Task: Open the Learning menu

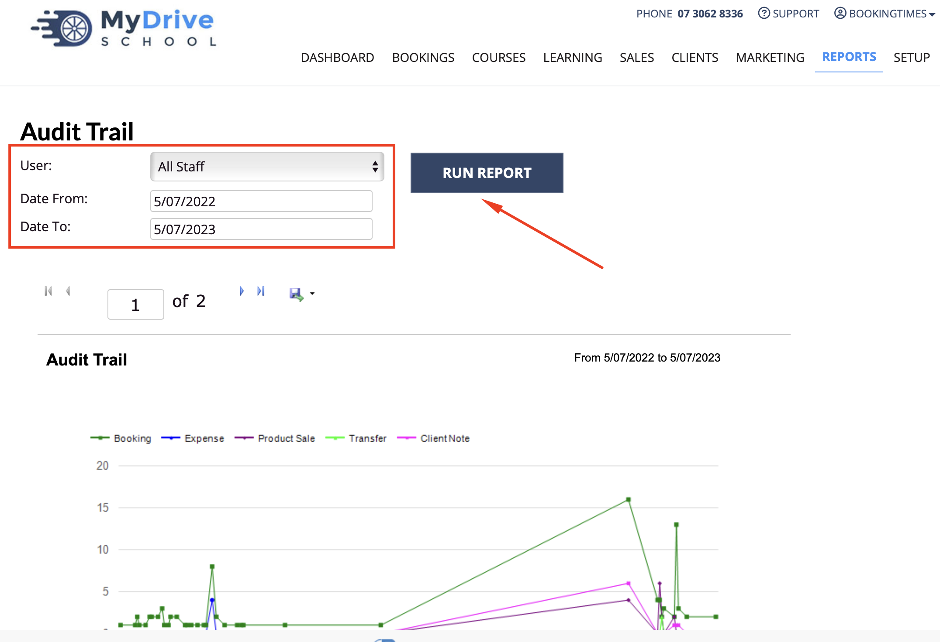Action: click(572, 58)
